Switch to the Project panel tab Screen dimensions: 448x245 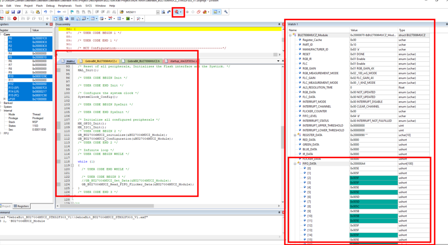coord(6,206)
